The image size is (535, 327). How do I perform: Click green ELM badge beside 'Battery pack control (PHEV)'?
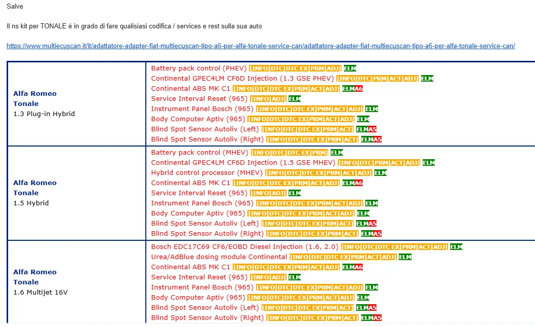(350, 68)
